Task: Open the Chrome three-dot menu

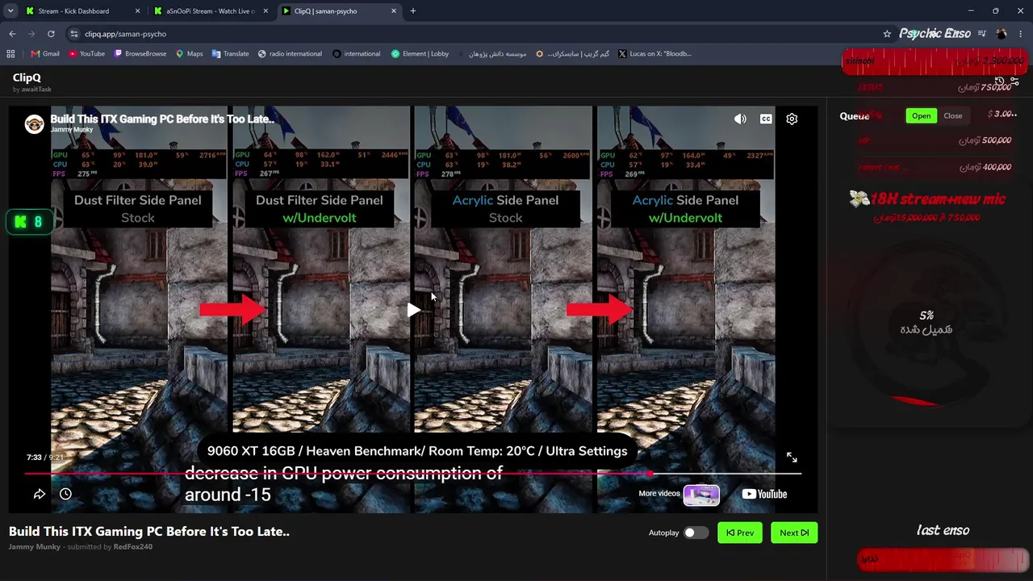Action: [x=1021, y=34]
